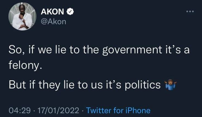Click the 04:29 tweet timestamp
202x117 pixels.
(18, 110)
